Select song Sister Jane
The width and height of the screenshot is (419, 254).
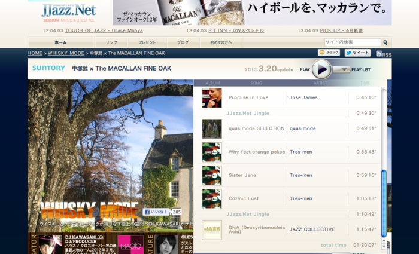(242, 175)
